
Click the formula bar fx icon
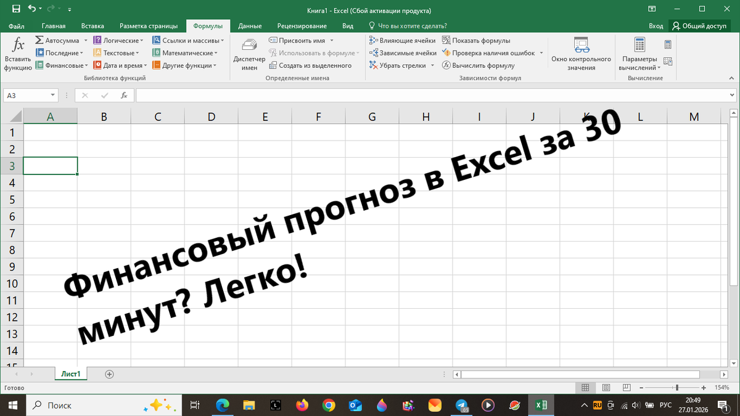124,96
